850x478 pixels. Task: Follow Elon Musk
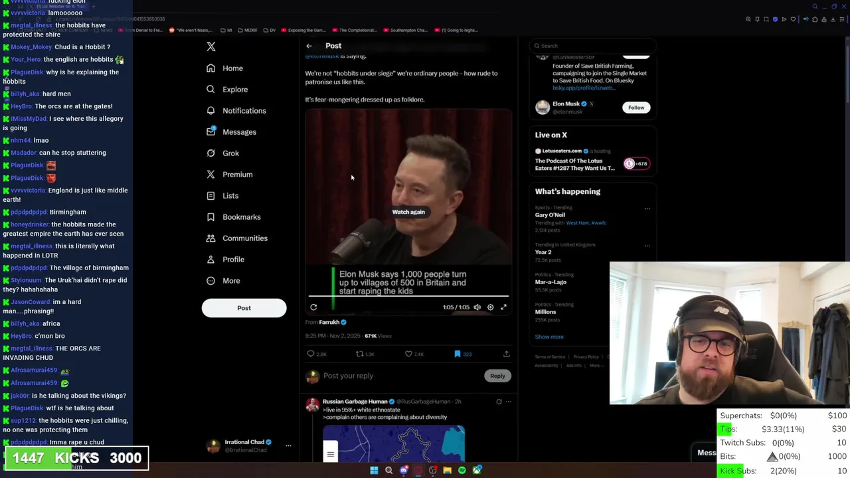point(636,108)
